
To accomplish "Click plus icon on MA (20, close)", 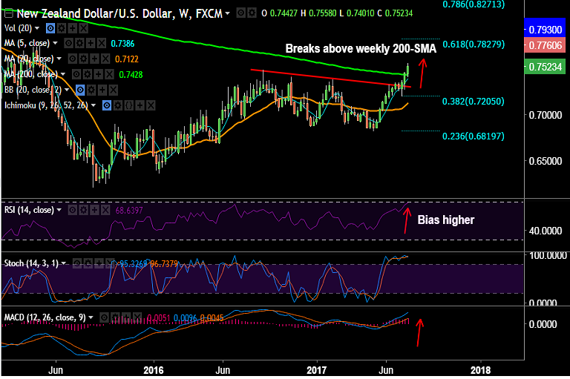I will tap(94, 59).
